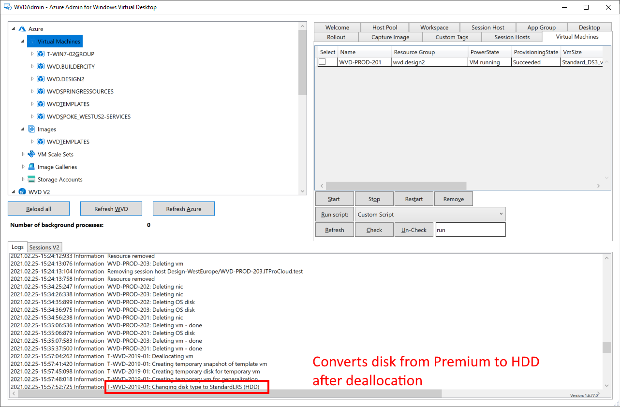Click the WVDSPOKE_WESTUS2-SERVICES group icon
620x407 pixels.
click(41, 117)
